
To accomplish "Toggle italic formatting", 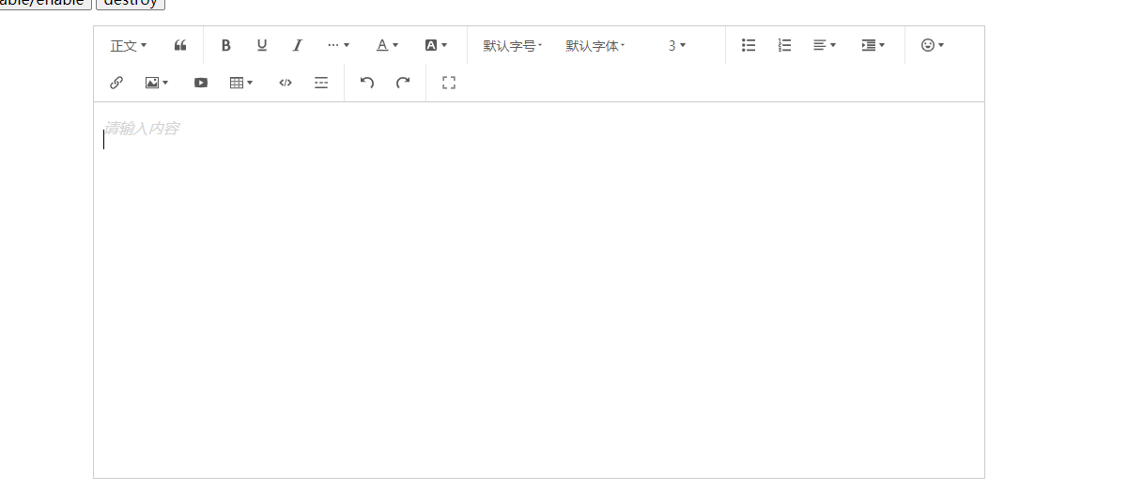I will (x=298, y=45).
